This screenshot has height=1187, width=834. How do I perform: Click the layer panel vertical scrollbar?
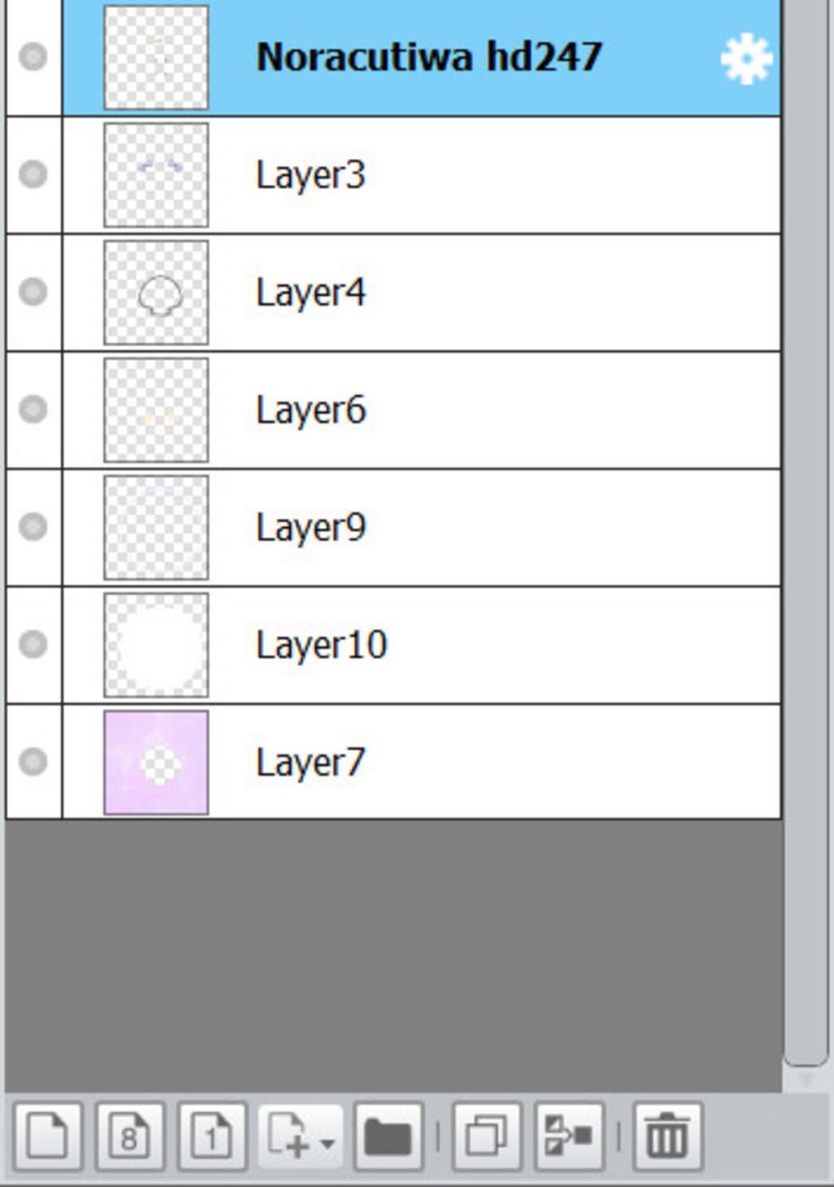click(x=806, y=530)
